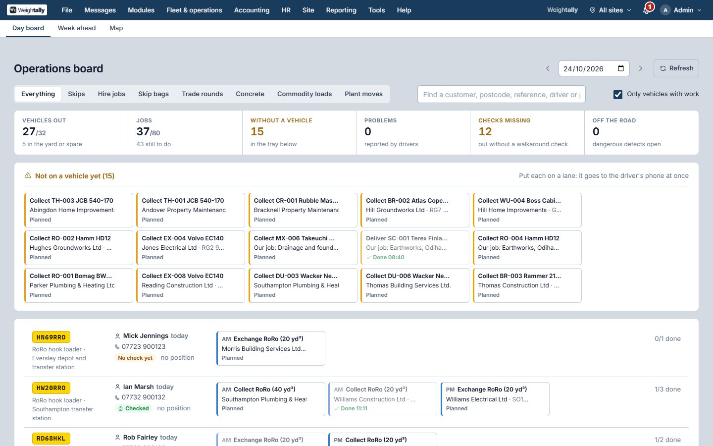Select the Plant moves filter tab
The image size is (713, 446).
(363, 94)
